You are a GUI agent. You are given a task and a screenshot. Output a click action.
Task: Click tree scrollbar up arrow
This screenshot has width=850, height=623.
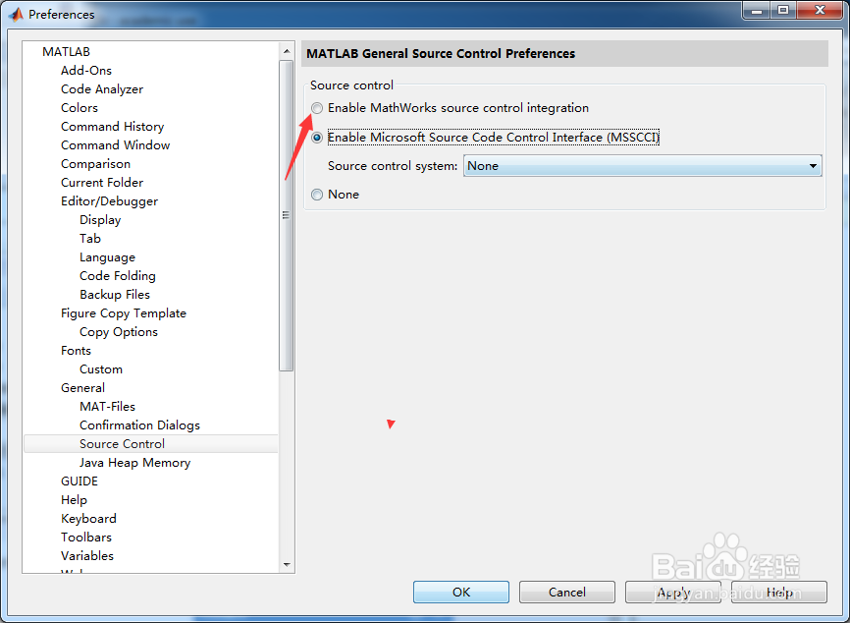coord(287,51)
